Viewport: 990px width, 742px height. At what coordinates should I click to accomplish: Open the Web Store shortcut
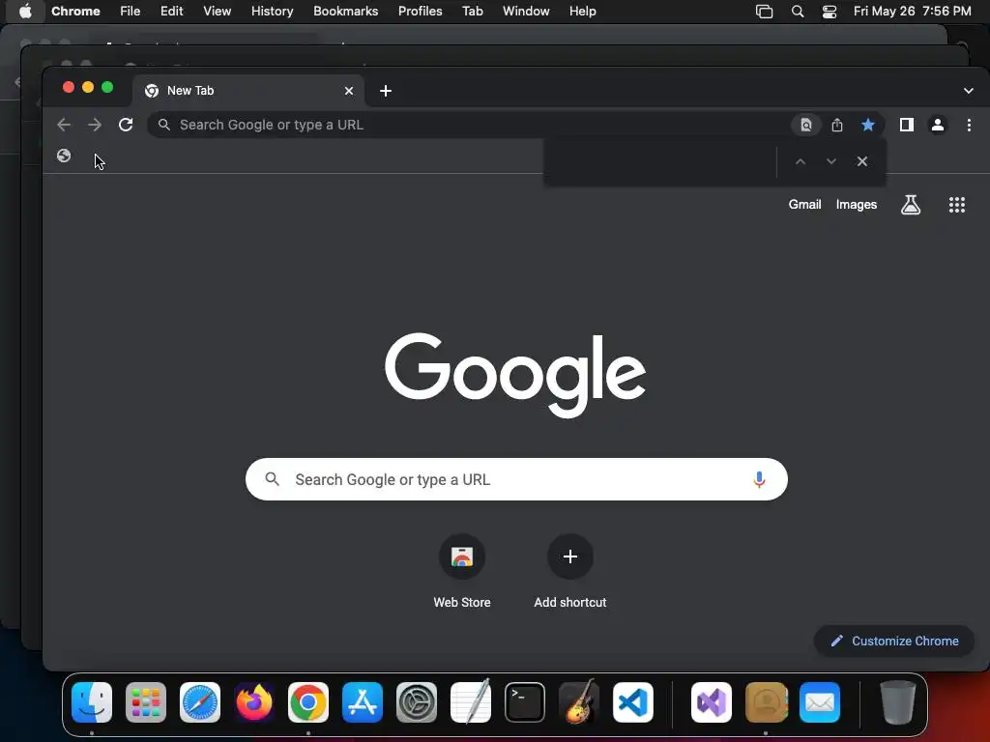click(x=462, y=572)
